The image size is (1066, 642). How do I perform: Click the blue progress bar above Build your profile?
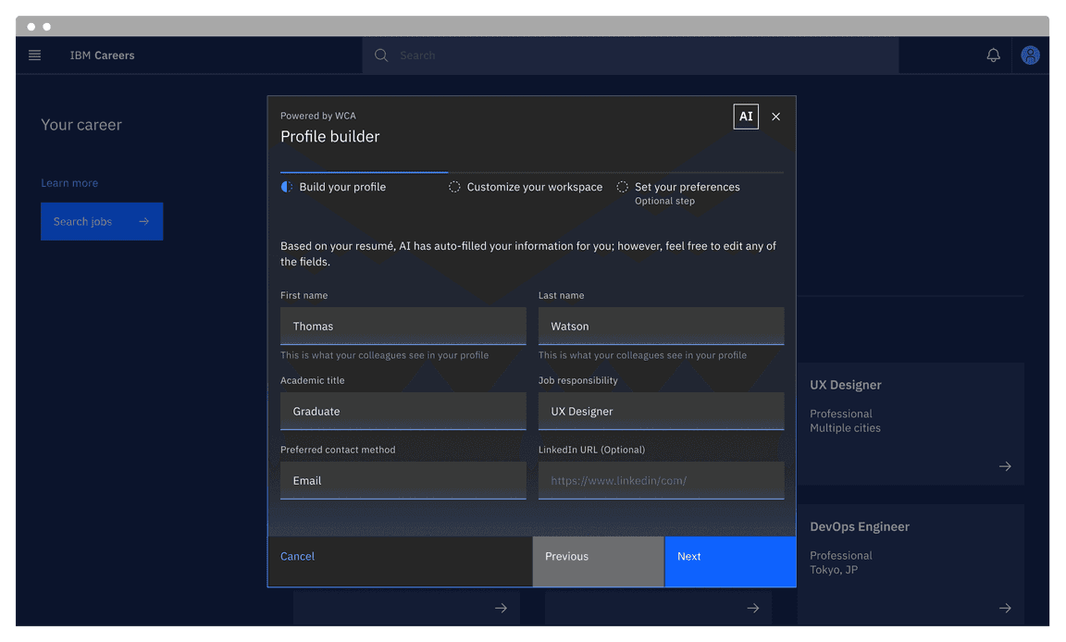364,172
